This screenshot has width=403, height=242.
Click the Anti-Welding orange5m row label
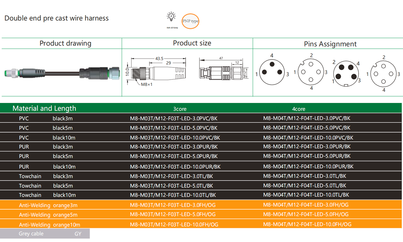pyautogui.click(x=48, y=215)
